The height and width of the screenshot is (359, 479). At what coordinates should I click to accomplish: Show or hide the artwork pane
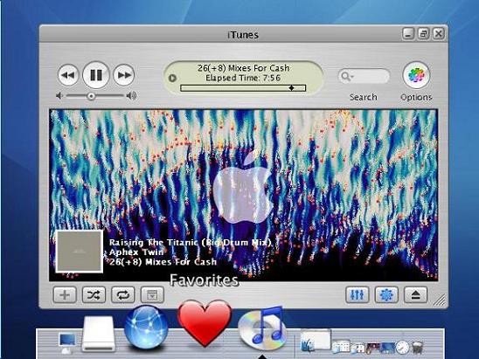[152, 295]
